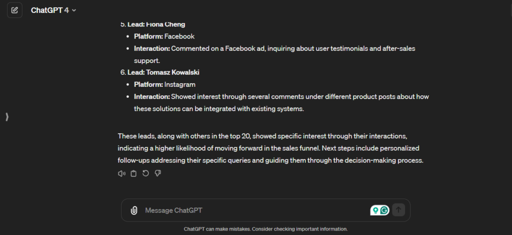Image resolution: width=512 pixels, height=235 pixels.
Task: Click the paragraph starting with These leads
Action: pos(270,148)
